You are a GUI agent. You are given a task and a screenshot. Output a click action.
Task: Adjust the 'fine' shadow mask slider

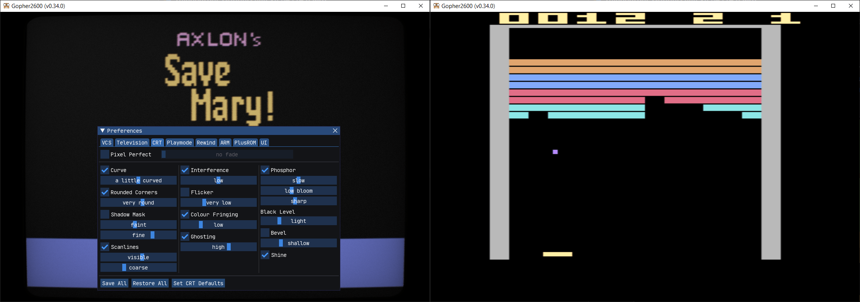tap(138, 235)
